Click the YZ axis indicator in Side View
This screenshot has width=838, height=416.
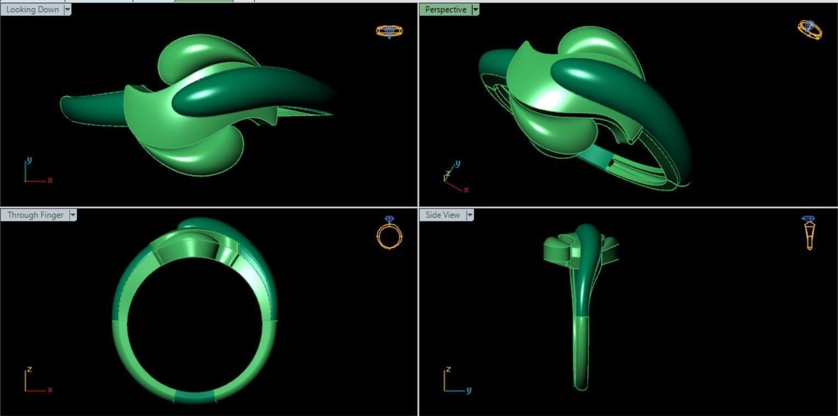[x=457, y=380]
